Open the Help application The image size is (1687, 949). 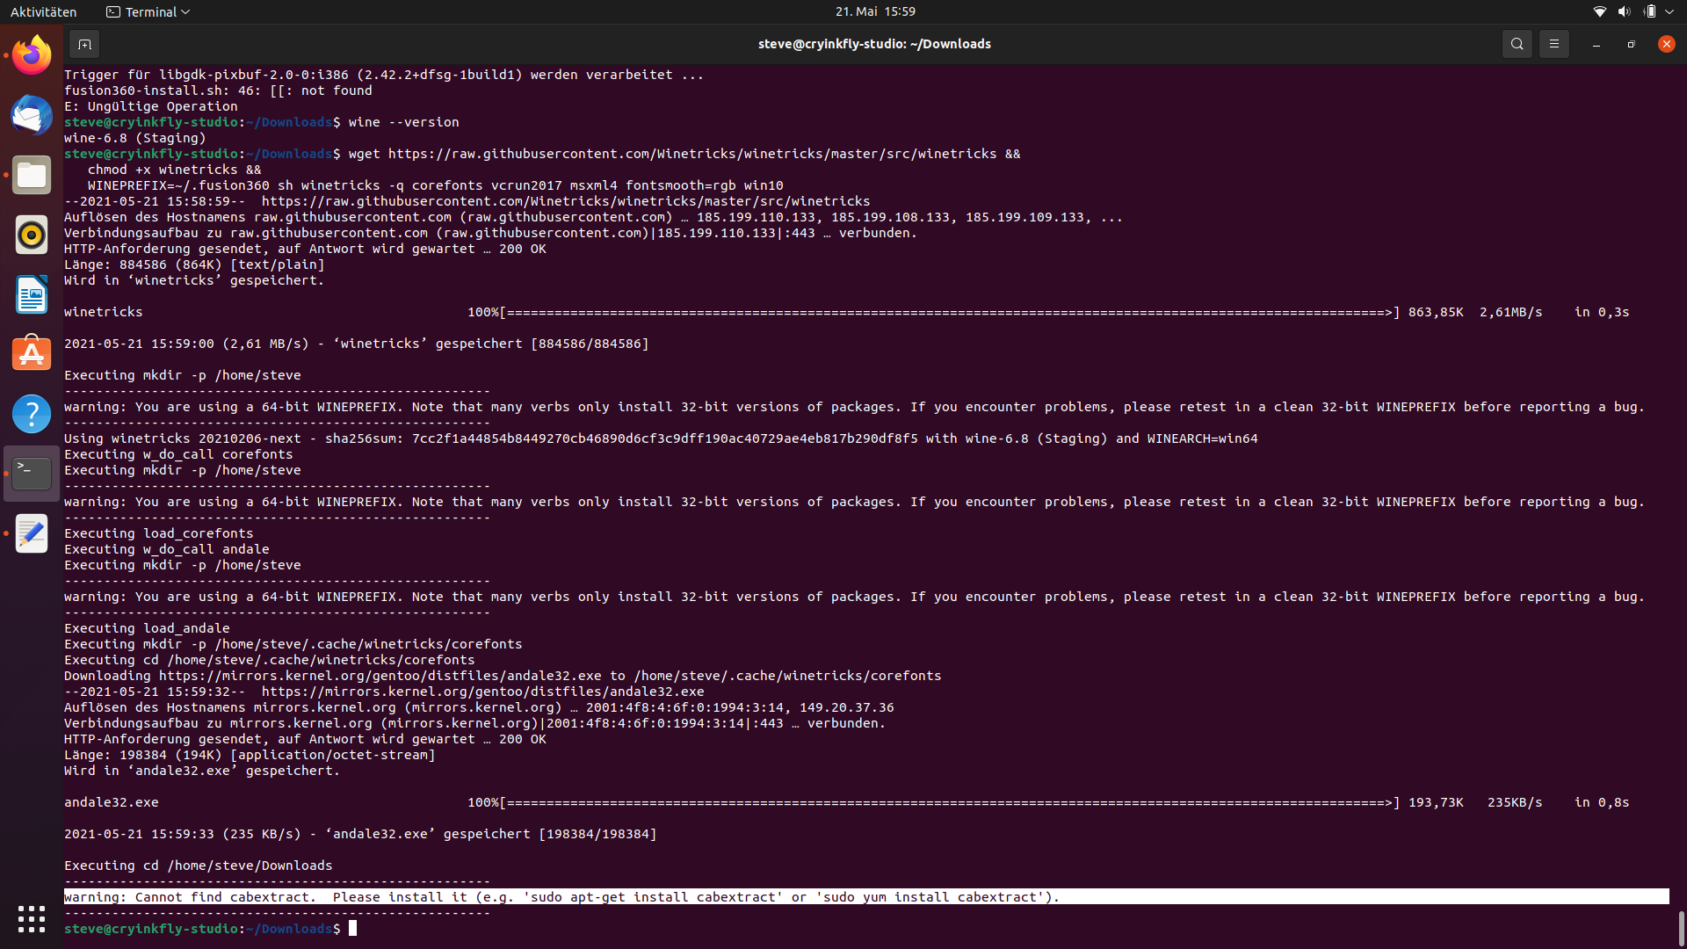pyautogui.click(x=32, y=414)
